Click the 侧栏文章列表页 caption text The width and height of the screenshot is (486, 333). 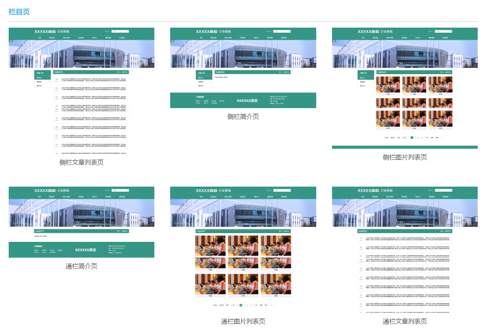click(81, 162)
